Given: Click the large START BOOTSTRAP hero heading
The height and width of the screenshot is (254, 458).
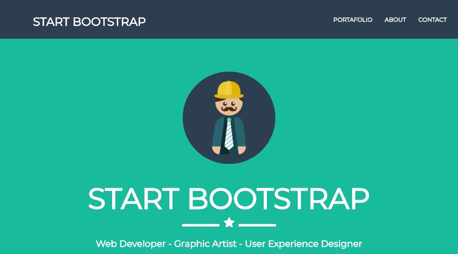Looking at the screenshot, I should (x=228, y=199).
